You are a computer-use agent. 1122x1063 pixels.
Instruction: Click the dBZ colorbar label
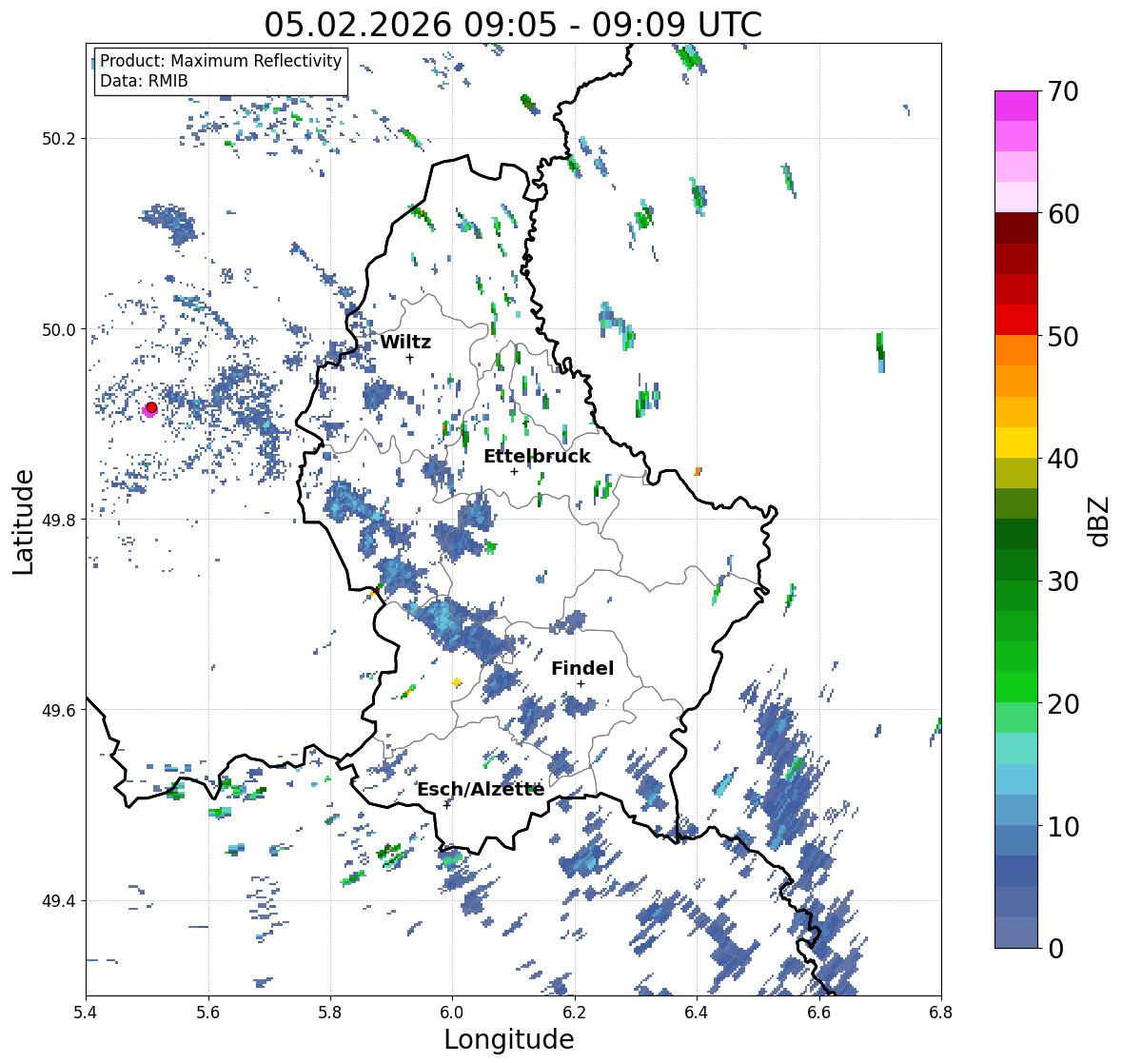1100,522
